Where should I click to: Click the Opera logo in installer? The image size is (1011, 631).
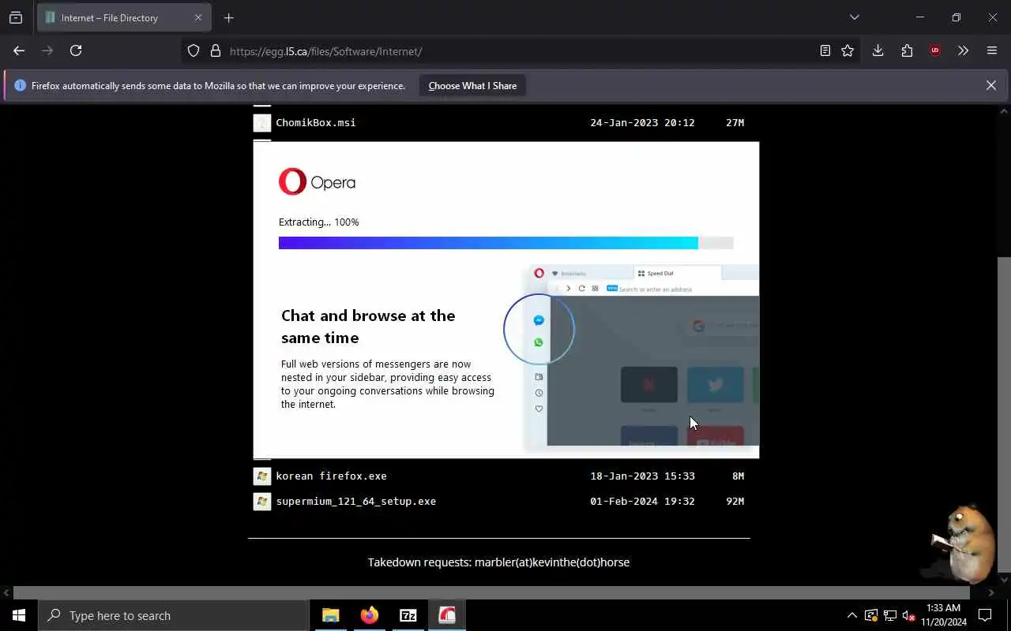coord(317,182)
